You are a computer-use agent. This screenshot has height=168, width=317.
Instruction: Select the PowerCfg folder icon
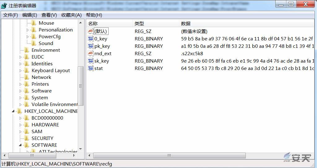pyautogui.click(x=33, y=37)
